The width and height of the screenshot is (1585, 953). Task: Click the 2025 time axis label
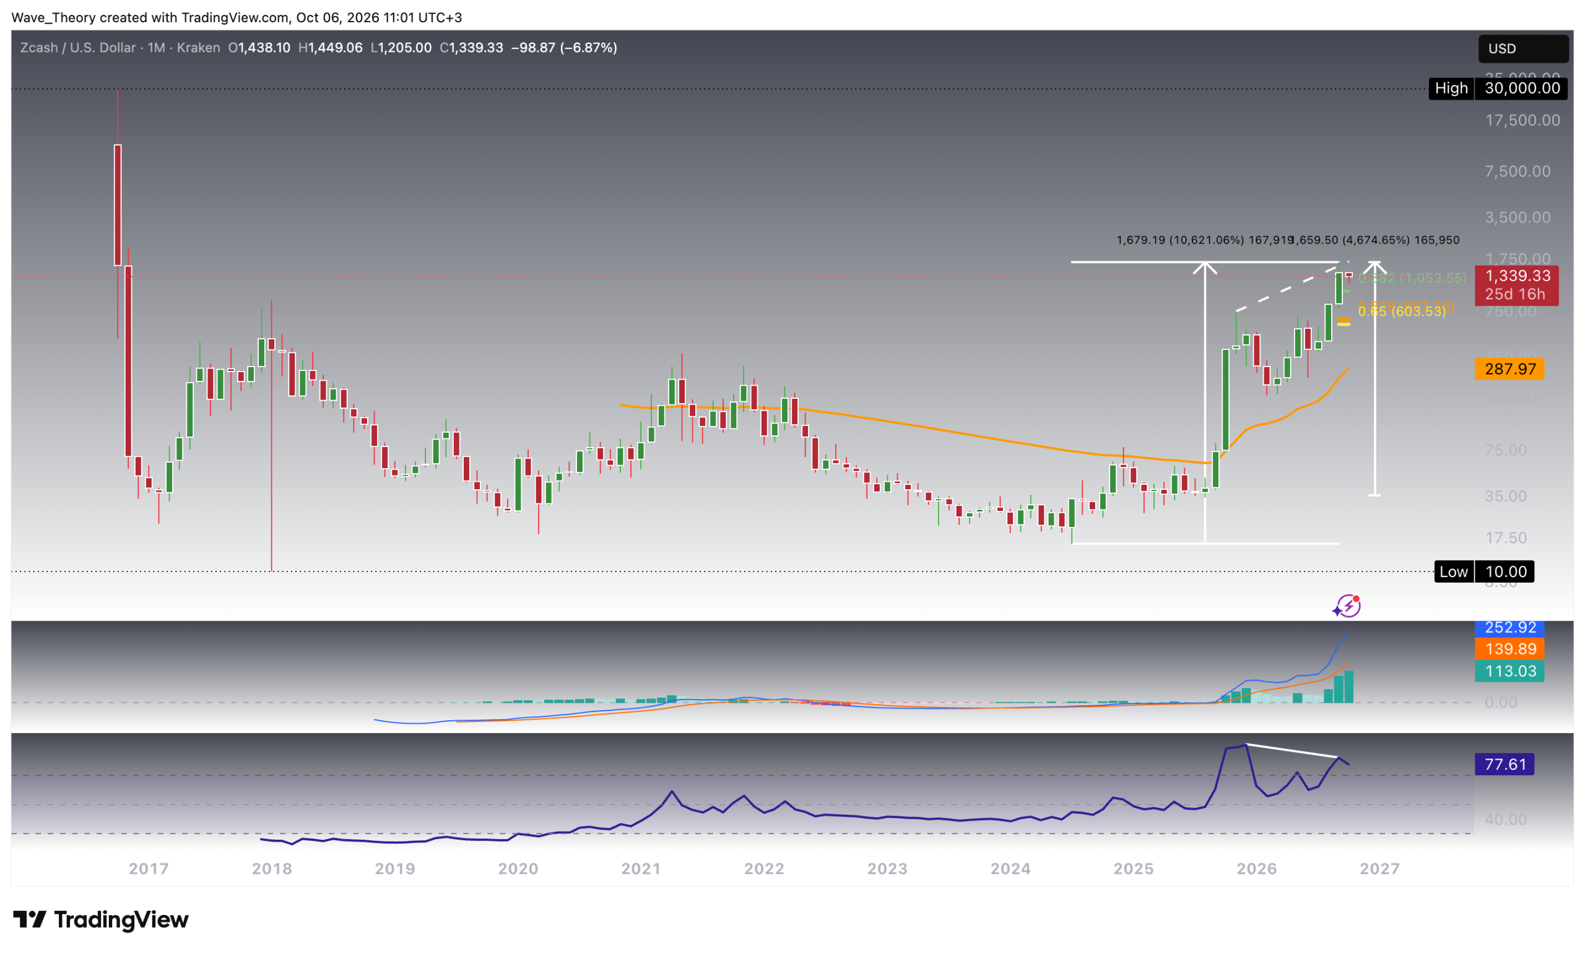pos(1134,869)
